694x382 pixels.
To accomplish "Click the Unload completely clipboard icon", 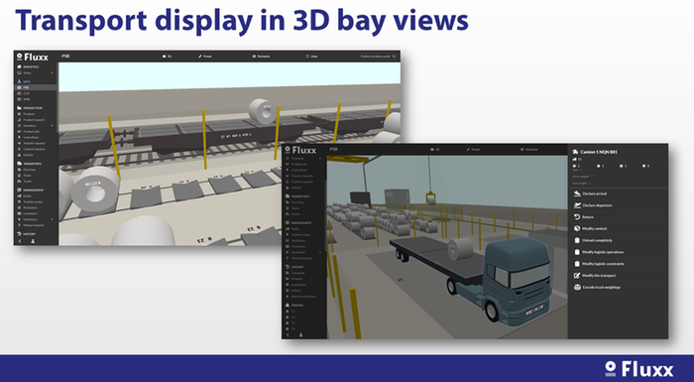I will (577, 240).
